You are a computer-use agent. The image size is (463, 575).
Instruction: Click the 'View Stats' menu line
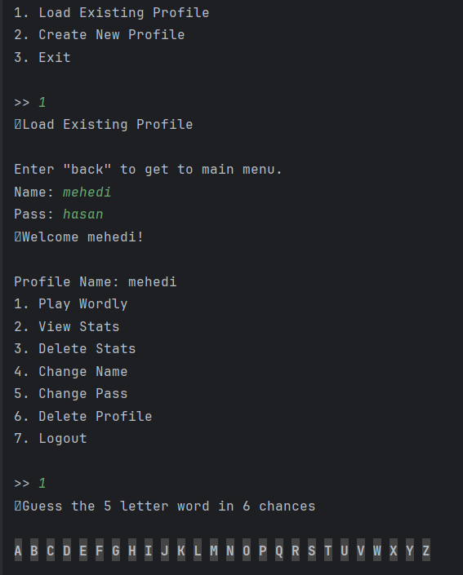pyautogui.click(x=67, y=326)
